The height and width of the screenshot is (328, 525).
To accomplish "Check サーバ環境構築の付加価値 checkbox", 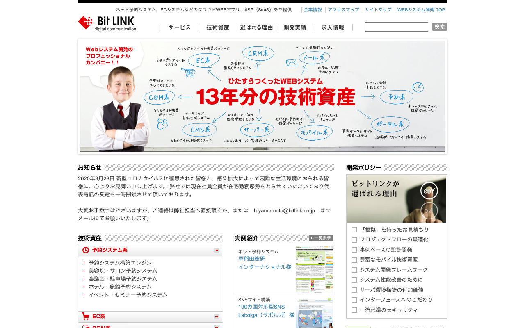I will pos(354,290).
